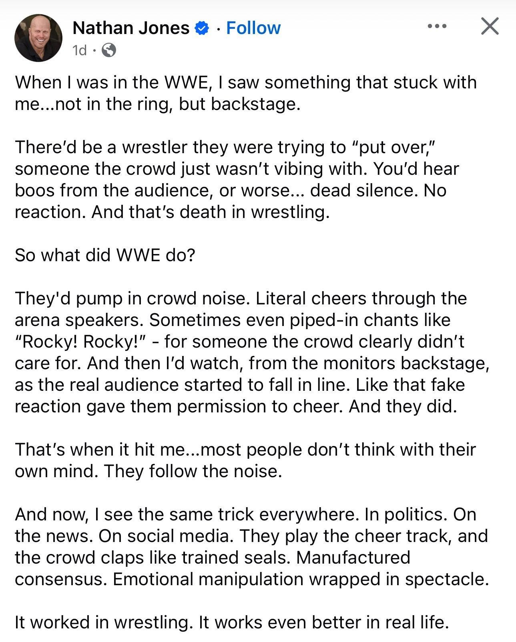Open Nathan Jones's profile picture

pyautogui.click(x=38, y=38)
